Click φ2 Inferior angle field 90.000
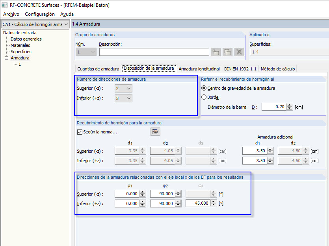This screenshot has height=246, width=329. (162, 203)
